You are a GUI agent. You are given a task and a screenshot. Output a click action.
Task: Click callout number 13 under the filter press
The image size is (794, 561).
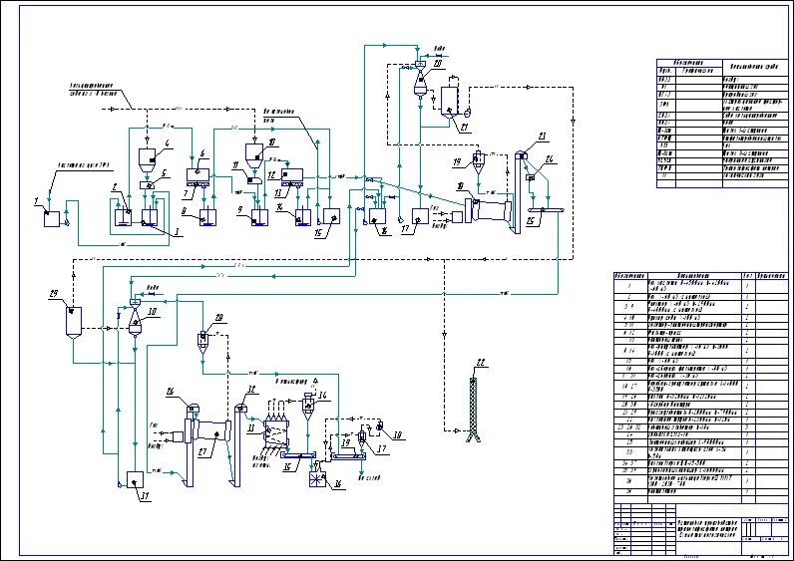[x=278, y=193]
